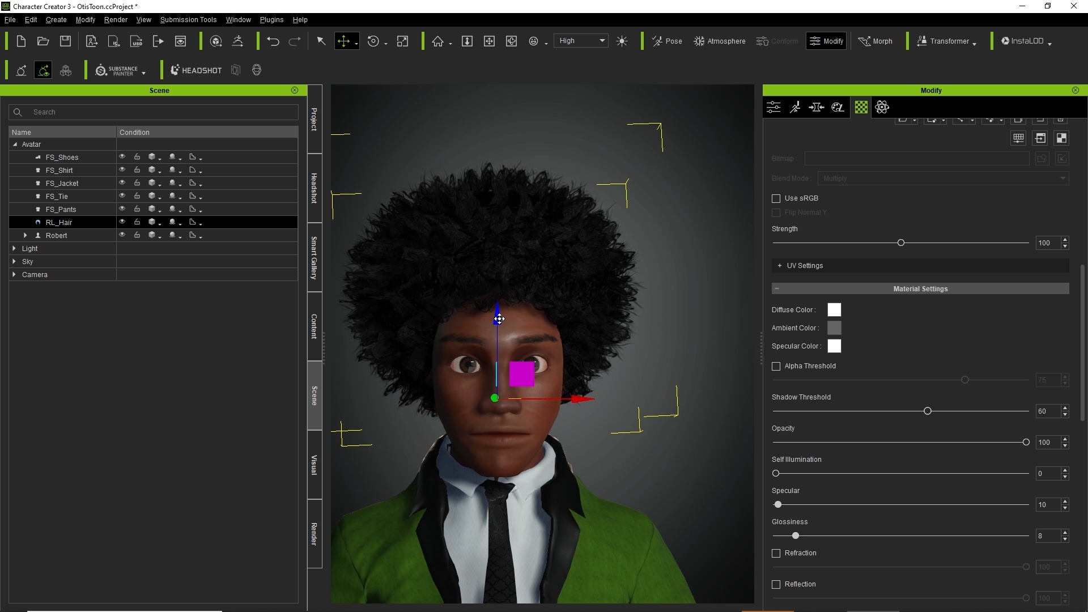Expand the Camera tree node
The image size is (1088, 612).
click(x=14, y=274)
